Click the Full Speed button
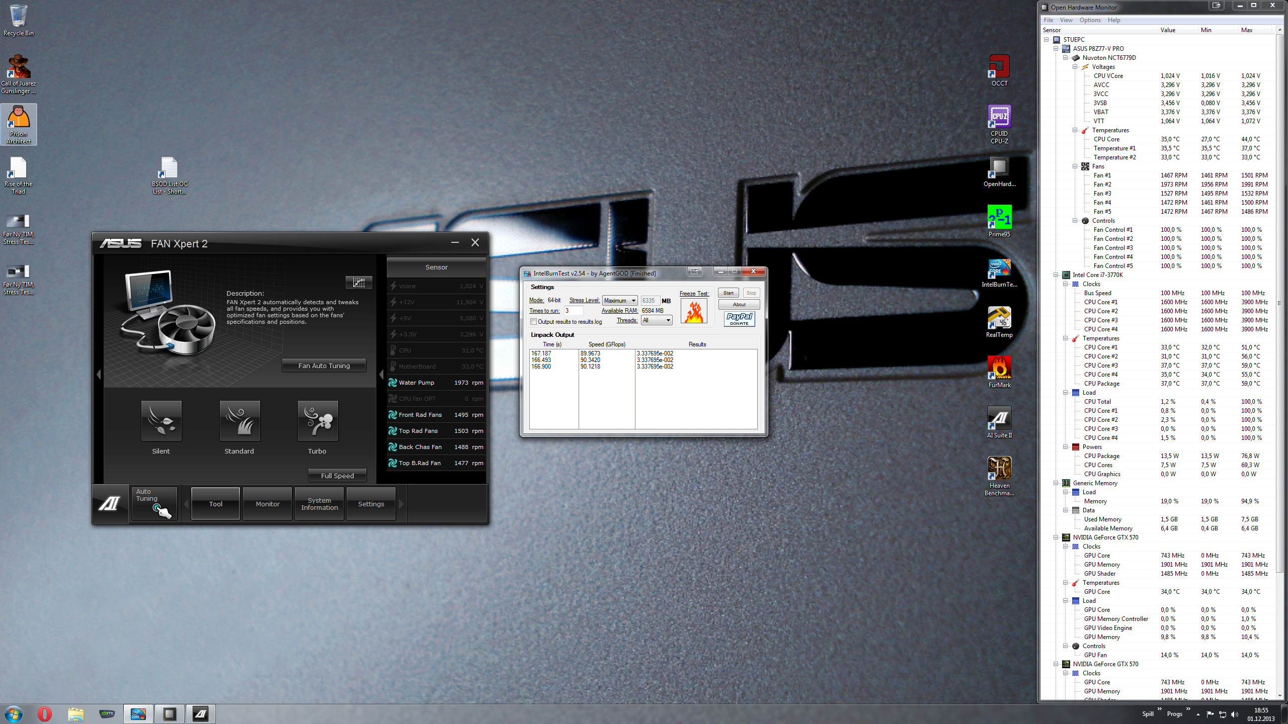 [337, 476]
